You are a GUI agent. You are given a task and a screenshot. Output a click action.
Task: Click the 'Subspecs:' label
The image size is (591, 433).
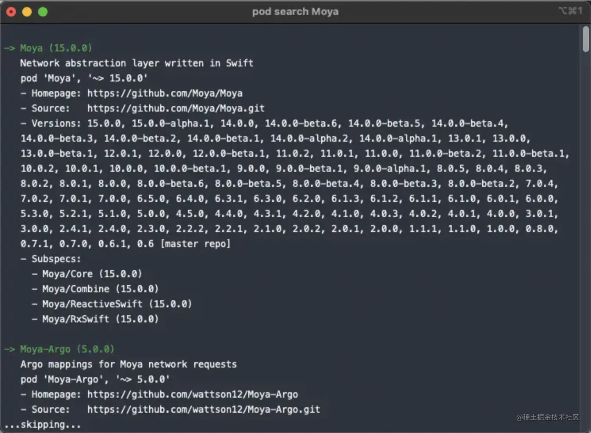(x=56, y=259)
